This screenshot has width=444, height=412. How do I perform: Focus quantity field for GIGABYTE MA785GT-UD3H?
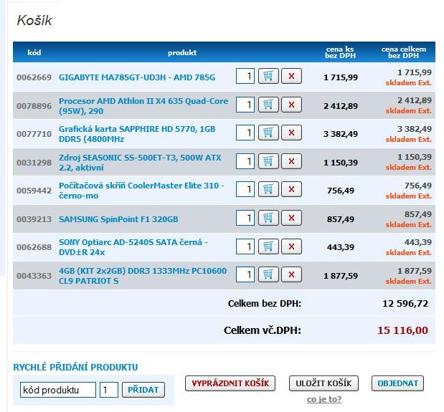tap(245, 76)
